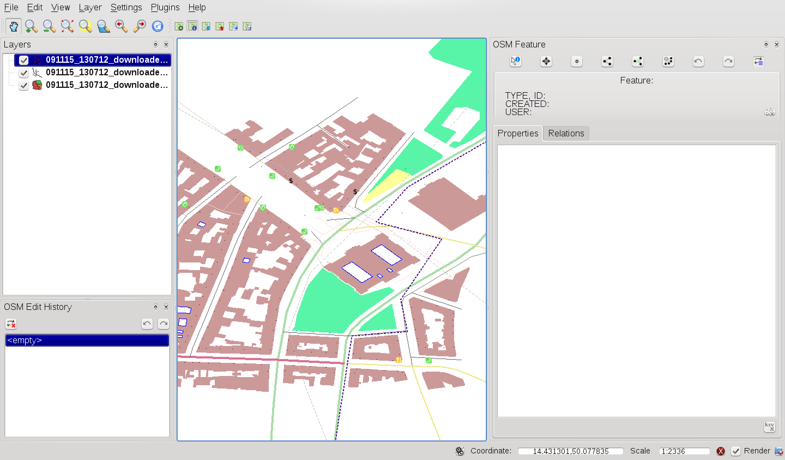Activate the Zoom In magnifier tool

(x=31, y=26)
